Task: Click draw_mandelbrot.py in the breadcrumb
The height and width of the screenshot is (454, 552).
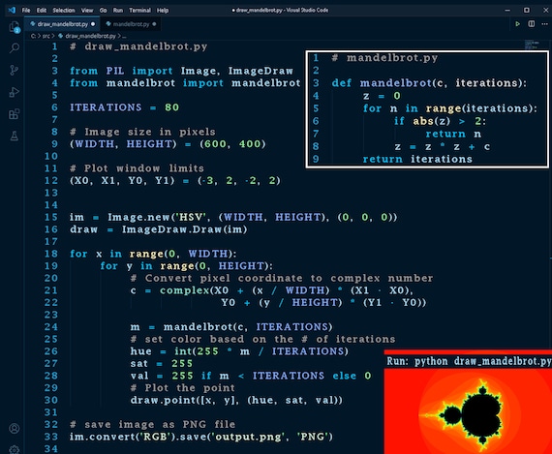Action: click(90, 36)
